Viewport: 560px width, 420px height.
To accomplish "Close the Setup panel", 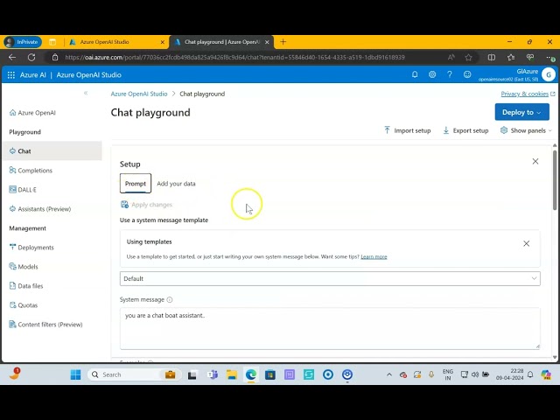I will point(535,161).
